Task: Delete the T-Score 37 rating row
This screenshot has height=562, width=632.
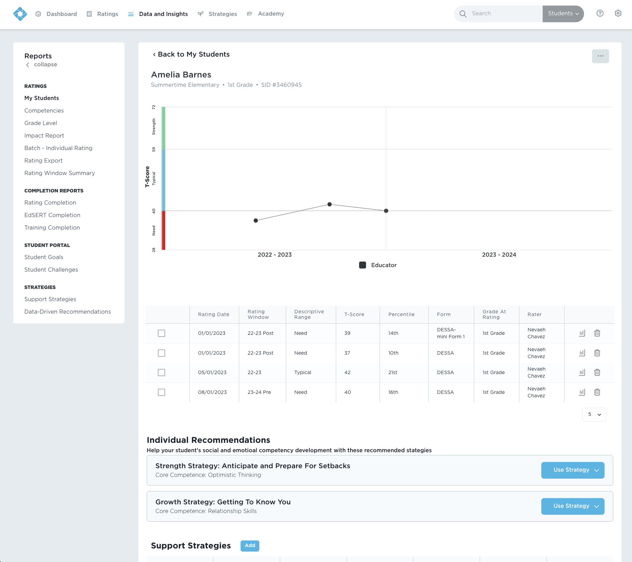Action: tap(597, 353)
